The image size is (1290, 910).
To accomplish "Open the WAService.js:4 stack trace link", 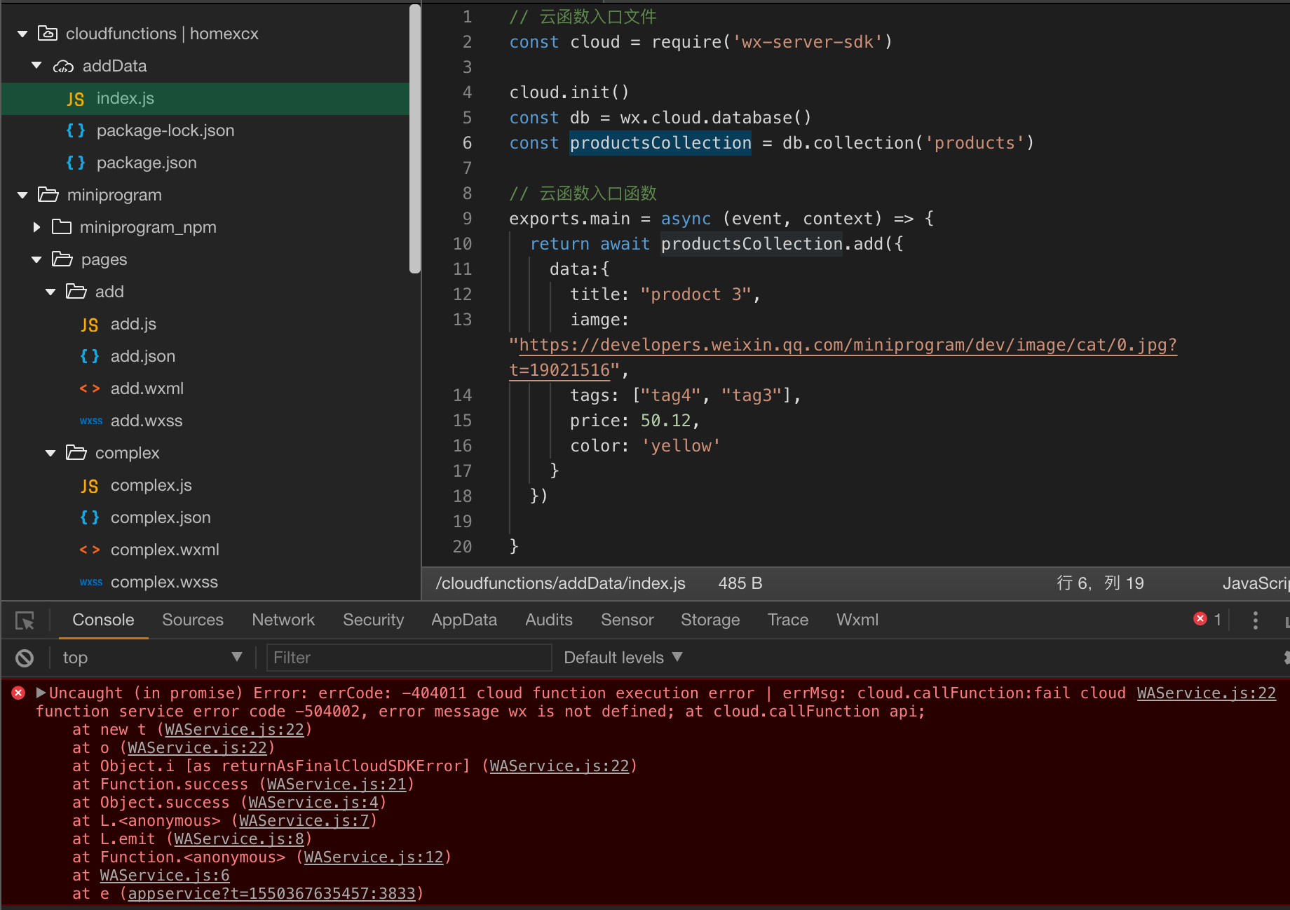I will pos(313,802).
